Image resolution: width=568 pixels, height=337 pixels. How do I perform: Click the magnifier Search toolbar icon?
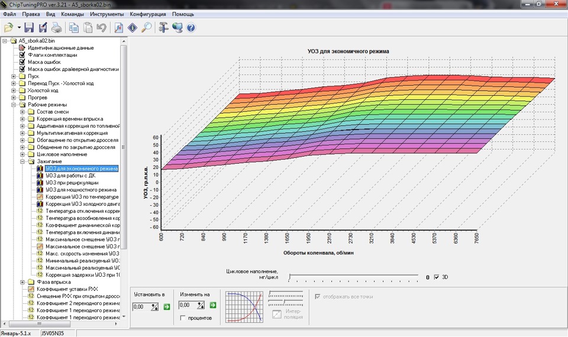click(x=146, y=28)
